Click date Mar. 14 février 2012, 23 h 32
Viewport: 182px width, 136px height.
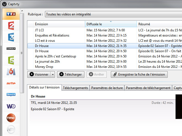106,41
